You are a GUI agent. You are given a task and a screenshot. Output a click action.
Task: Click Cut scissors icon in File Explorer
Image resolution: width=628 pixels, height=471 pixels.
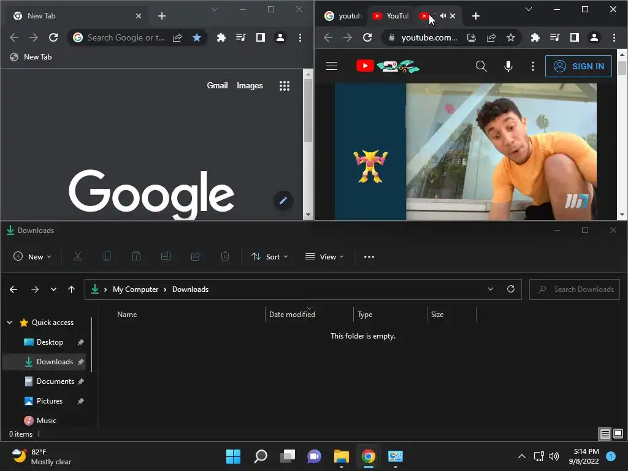(x=78, y=257)
